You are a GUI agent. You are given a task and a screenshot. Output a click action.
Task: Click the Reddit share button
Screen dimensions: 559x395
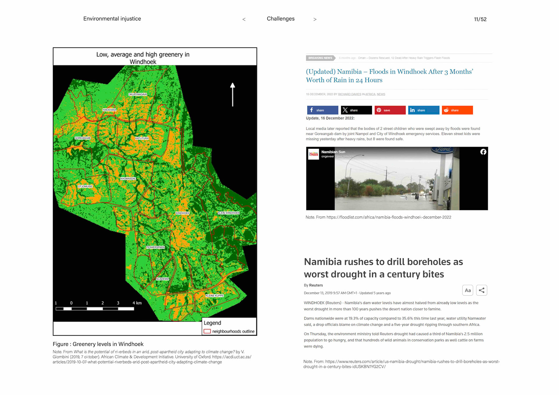(x=457, y=110)
